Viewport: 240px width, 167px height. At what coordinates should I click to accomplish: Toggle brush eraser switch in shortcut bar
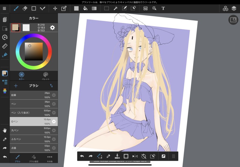[x=100, y=156]
